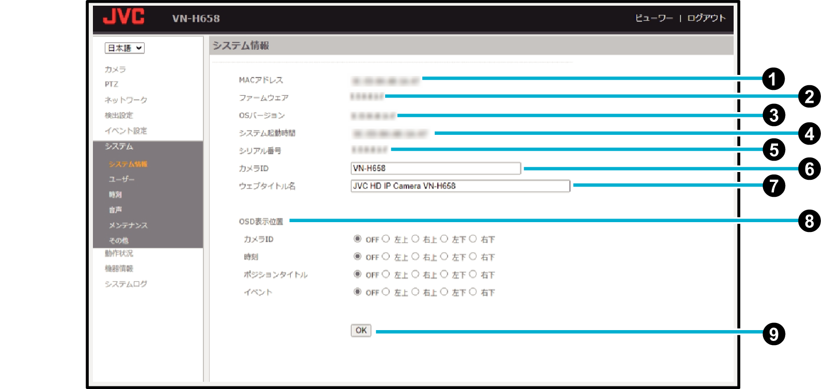Viewport: 825px width, 389px height.
Task: Open the 時刻 submenu under システム
Action: [x=115, y=195]
